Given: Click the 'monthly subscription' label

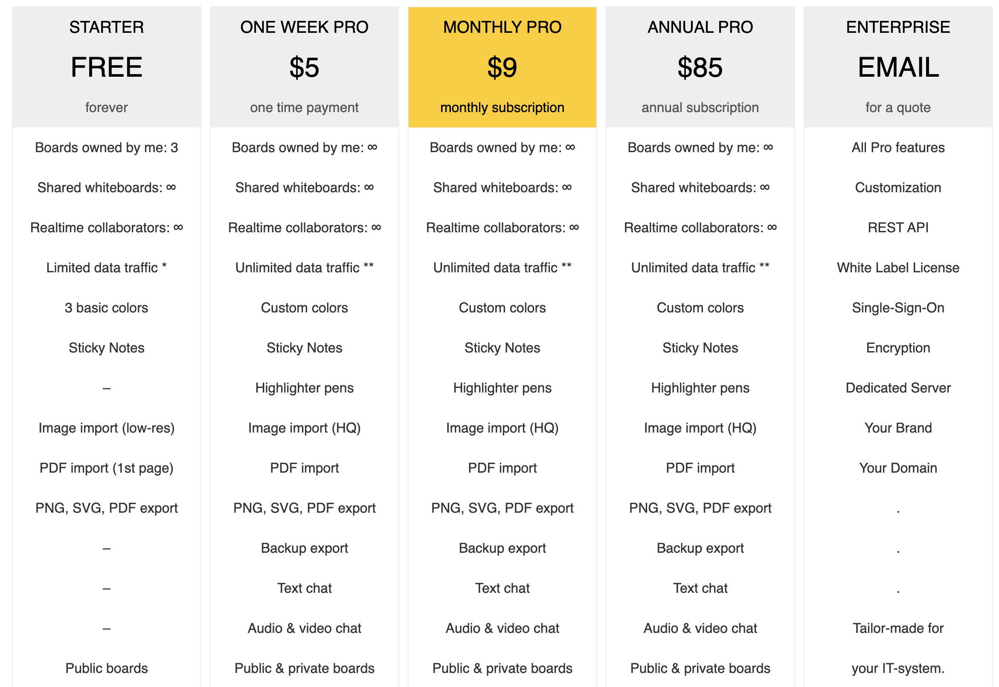Looking at the screenshot, I should click(503, 108).
